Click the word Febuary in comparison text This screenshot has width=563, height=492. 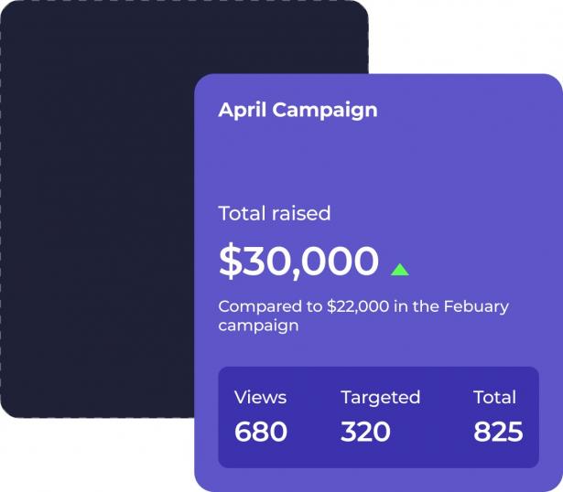coord(476,307)
